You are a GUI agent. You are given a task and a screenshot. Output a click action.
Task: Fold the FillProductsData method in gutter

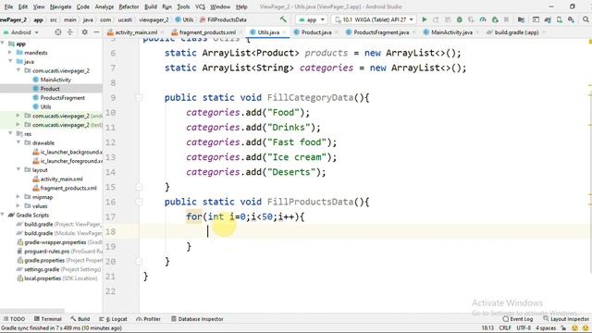click(139, 202)
